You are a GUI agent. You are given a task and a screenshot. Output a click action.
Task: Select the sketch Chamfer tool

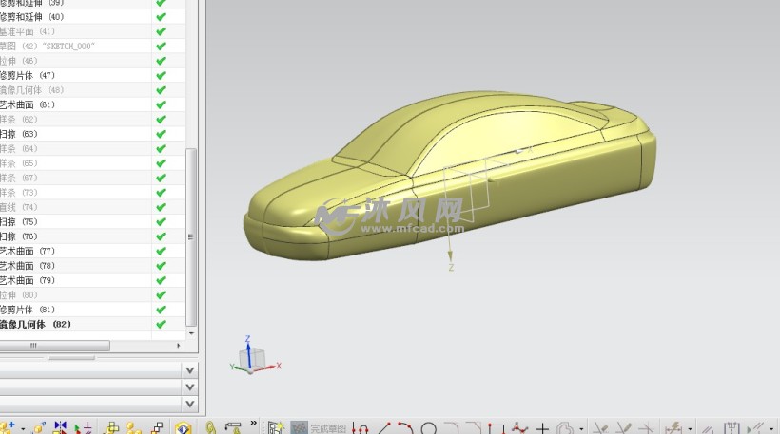tap(474, 428)
